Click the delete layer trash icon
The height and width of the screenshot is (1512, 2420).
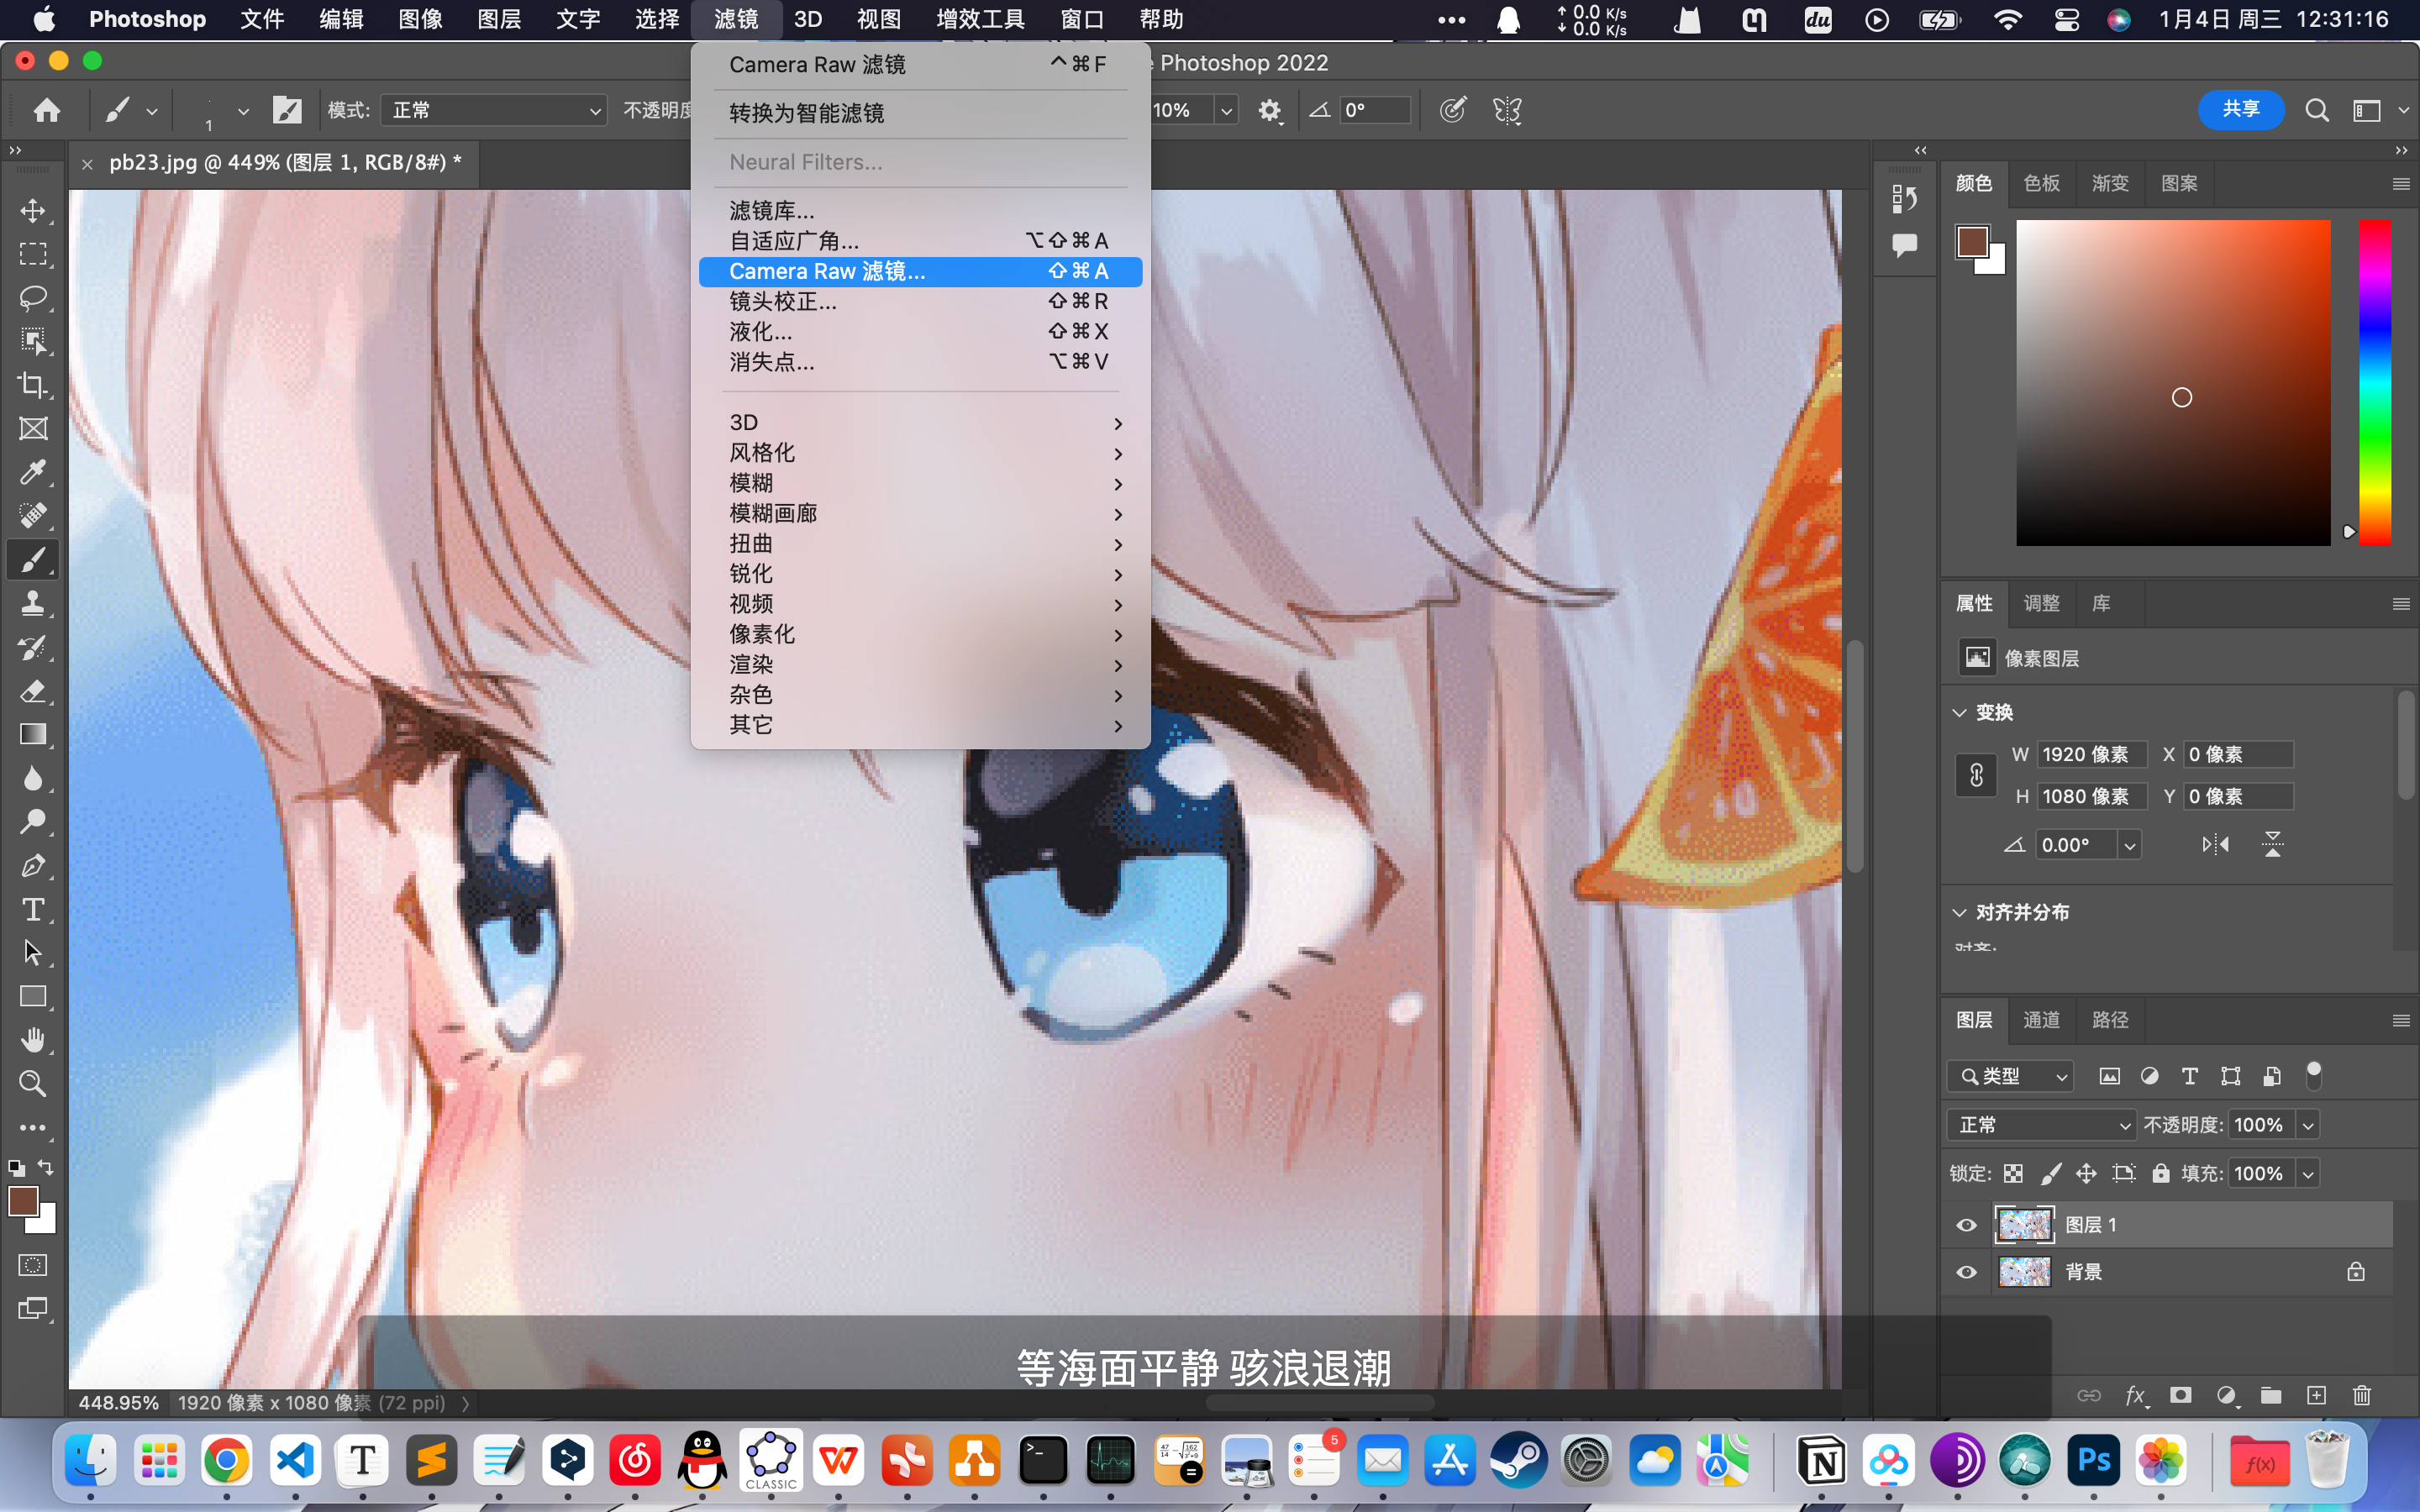pyautogui.click(x=2361, y=1395)
